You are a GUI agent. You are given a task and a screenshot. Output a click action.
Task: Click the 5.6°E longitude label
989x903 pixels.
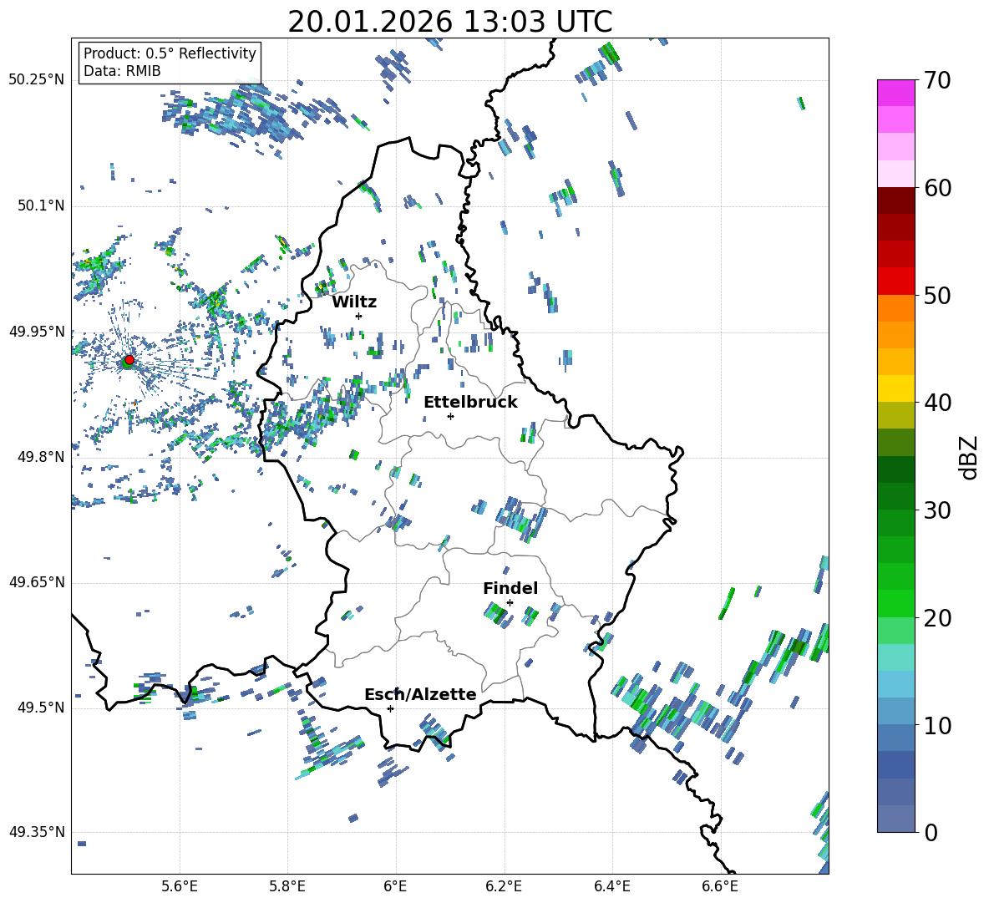[180, 886]
